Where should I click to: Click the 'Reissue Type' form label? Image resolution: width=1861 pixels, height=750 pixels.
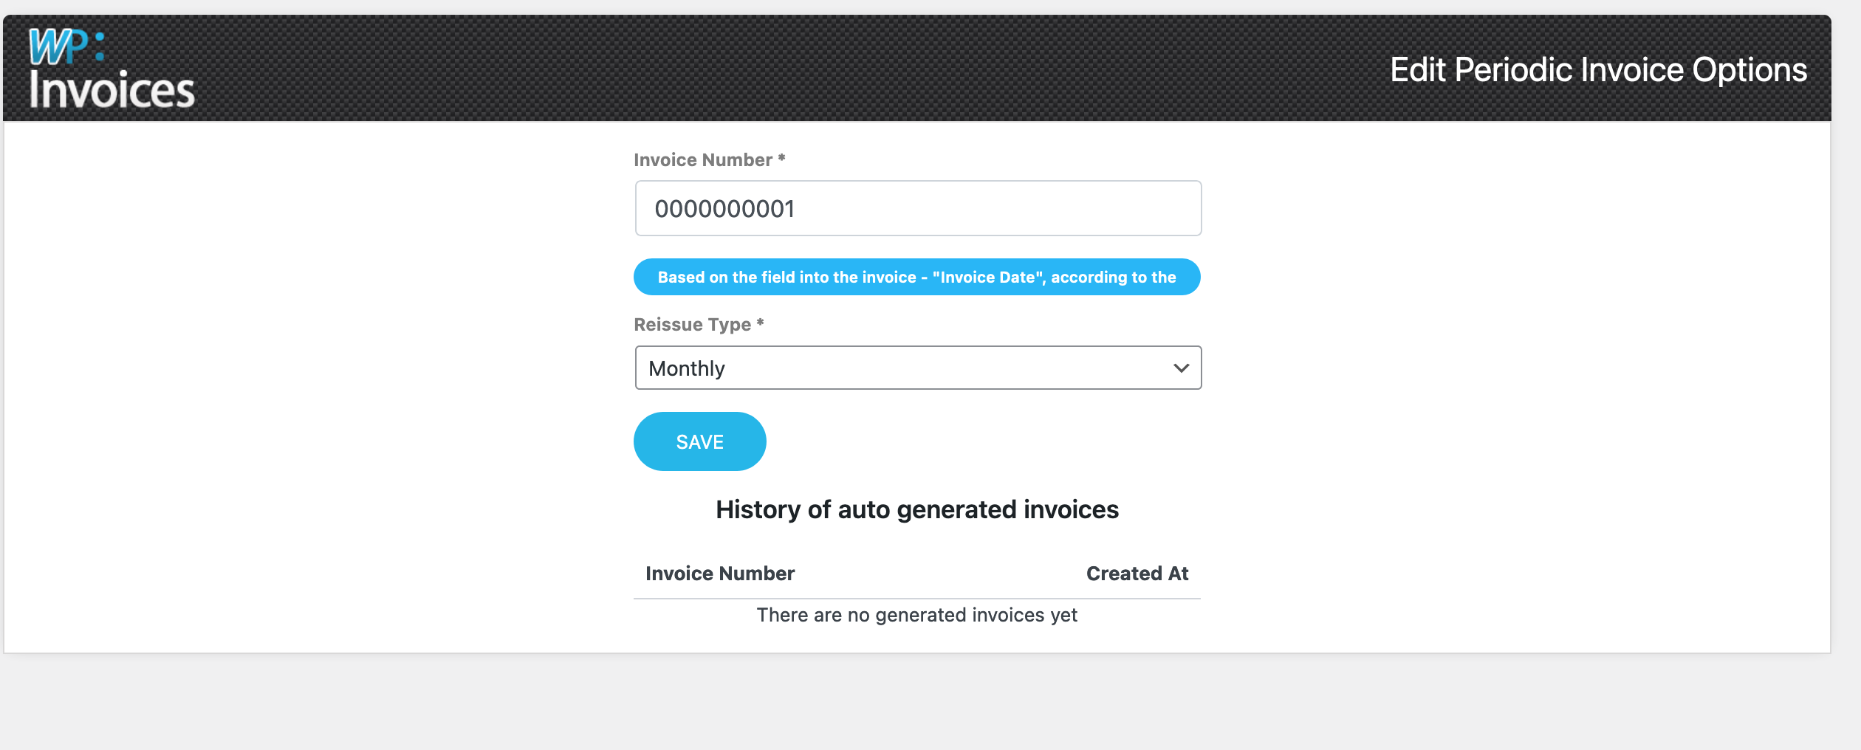tap(692, 325)
